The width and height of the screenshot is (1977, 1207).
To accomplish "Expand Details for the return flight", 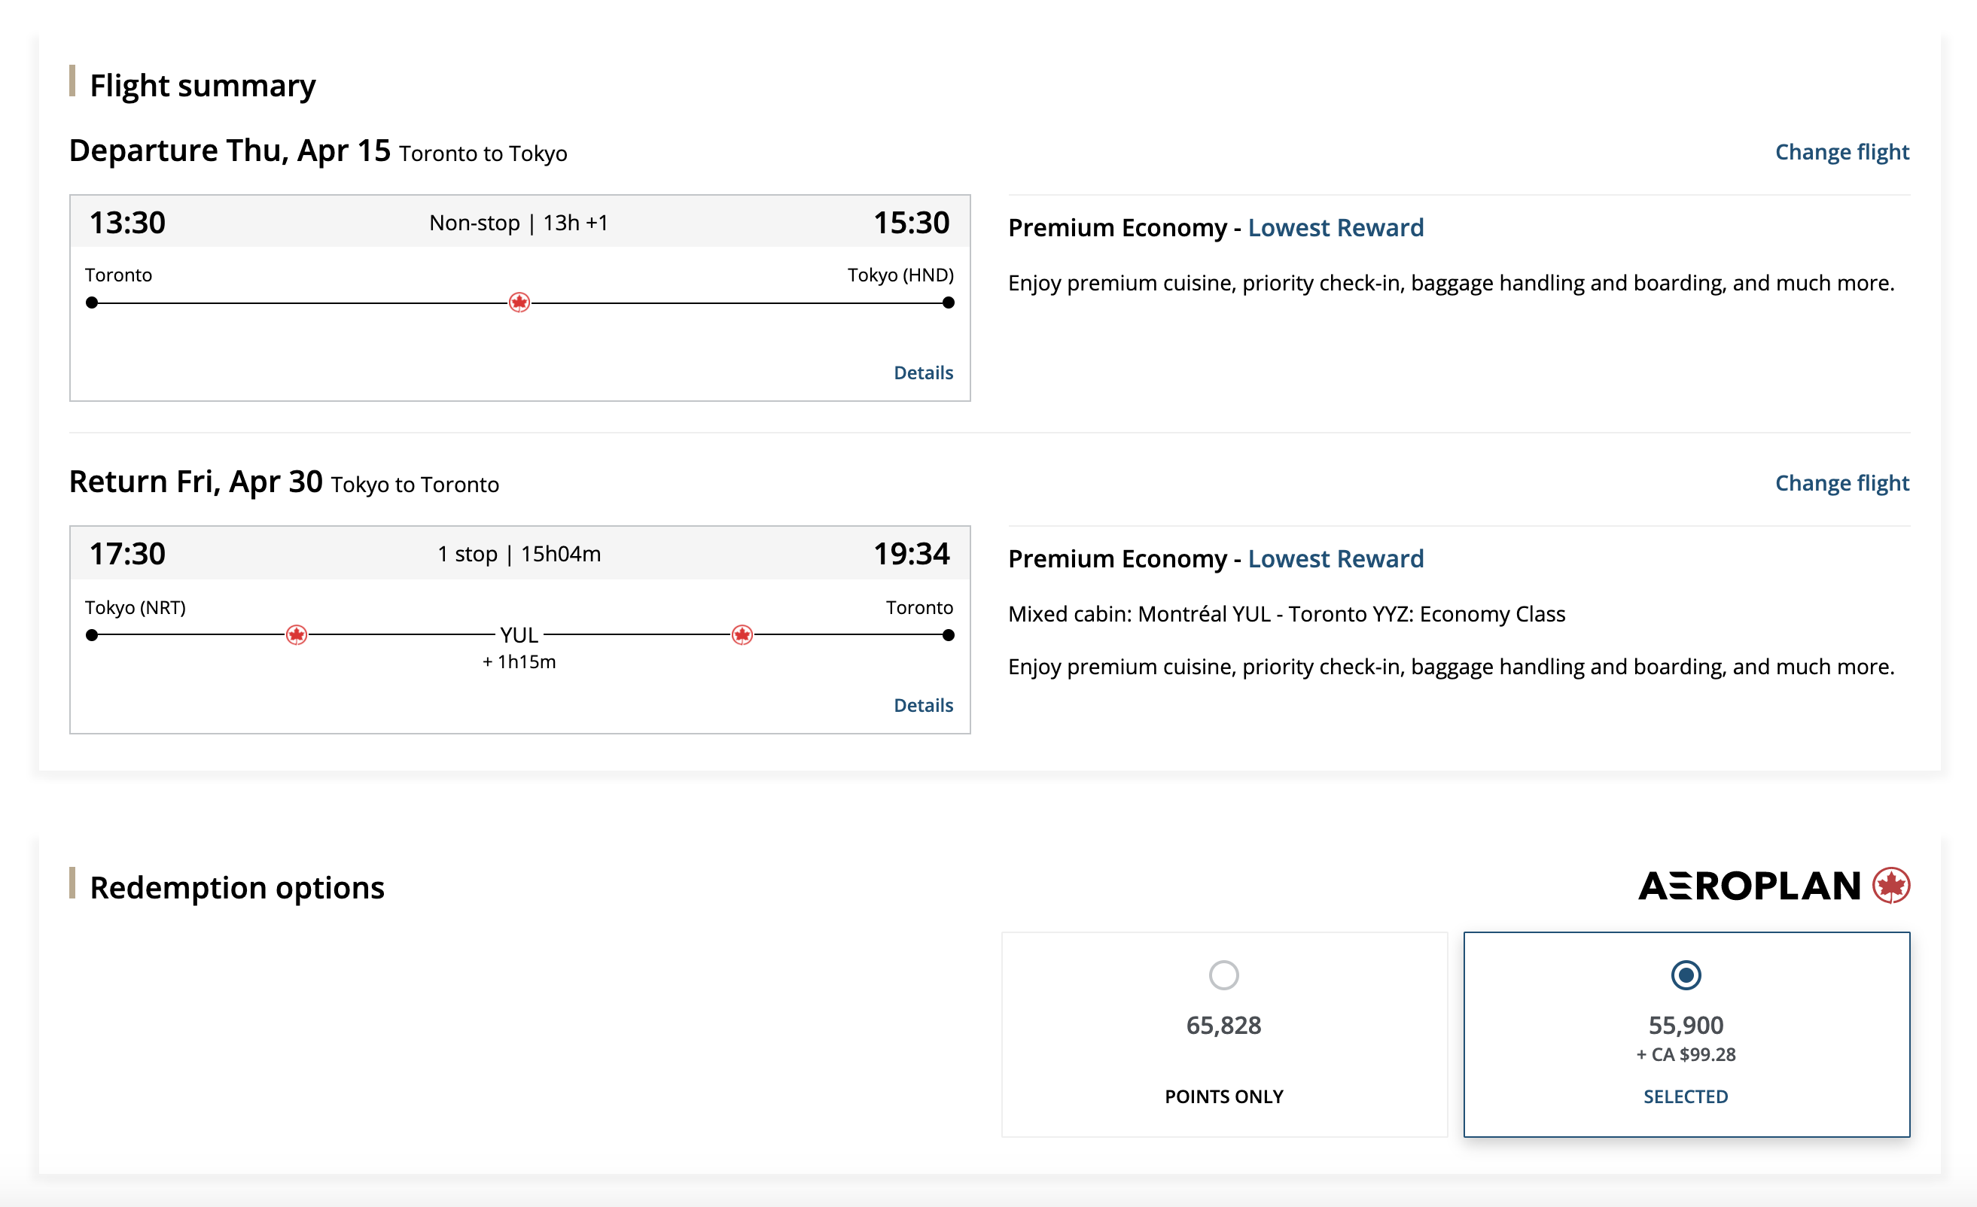I will tap(923, 706).
